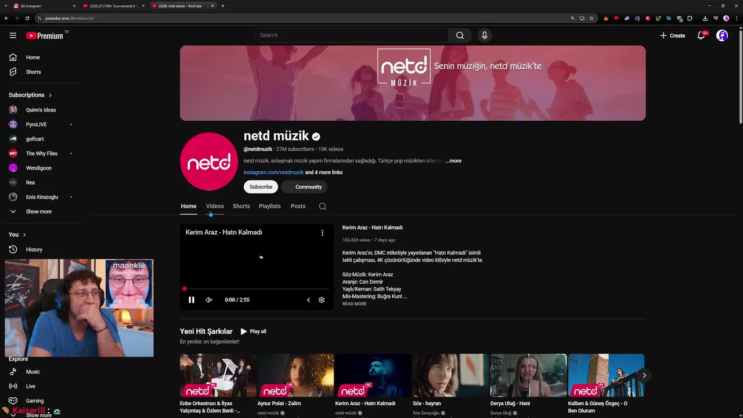Open The Why Files subscription

42,154
